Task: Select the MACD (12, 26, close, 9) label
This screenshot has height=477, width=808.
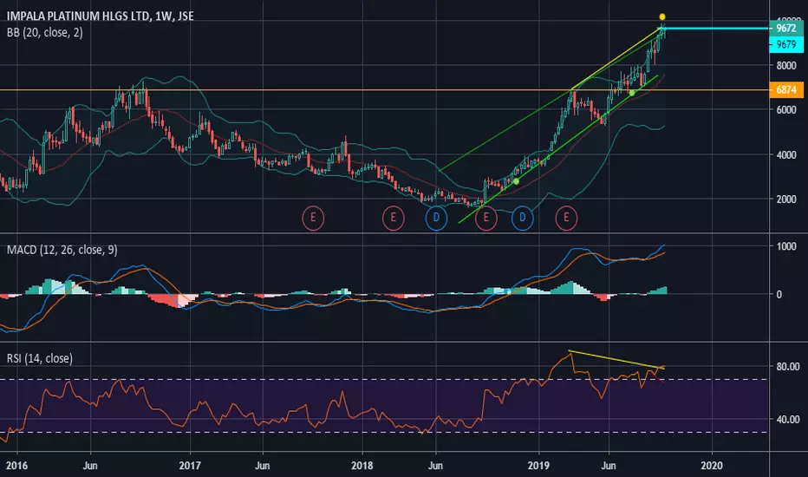Action: (x=62, y=250)
